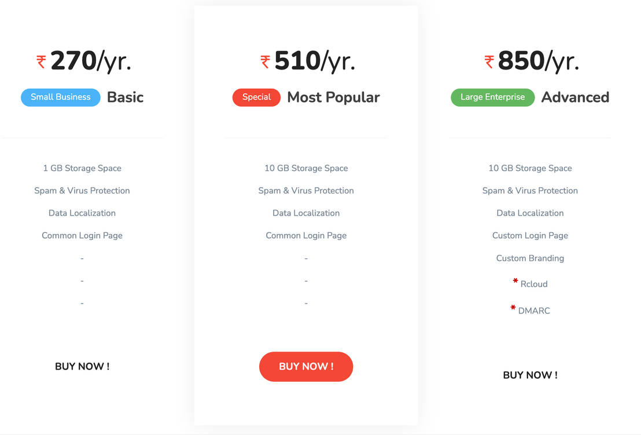The height and width of the screenshot is (435, 641).
Task: Select the Small Business badge
Action: 60,97
